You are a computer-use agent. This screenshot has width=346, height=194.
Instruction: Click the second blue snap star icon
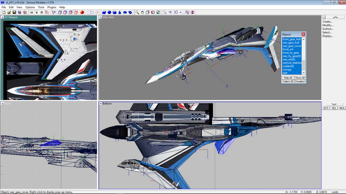tap(170, 13)
